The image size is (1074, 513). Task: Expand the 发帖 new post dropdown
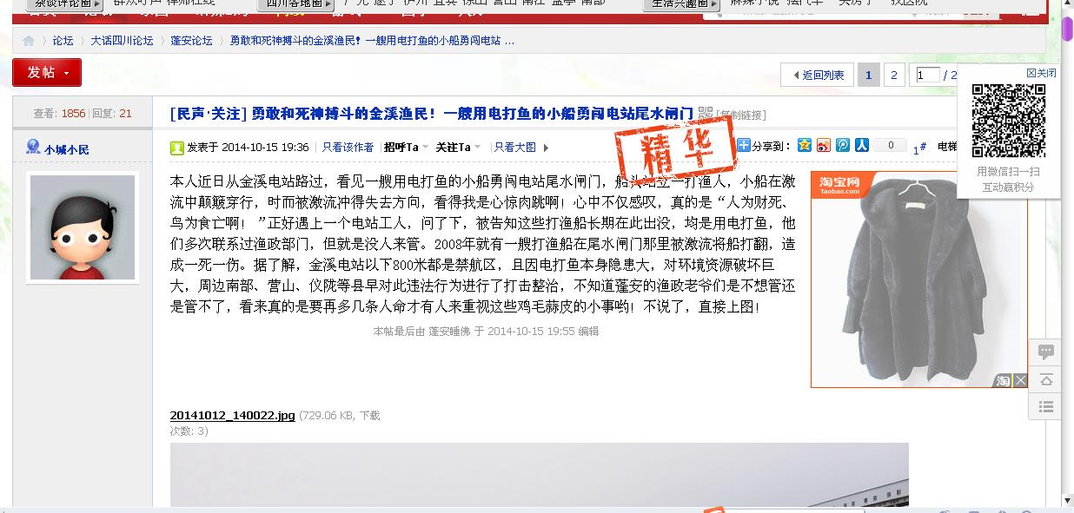[68, 73]
